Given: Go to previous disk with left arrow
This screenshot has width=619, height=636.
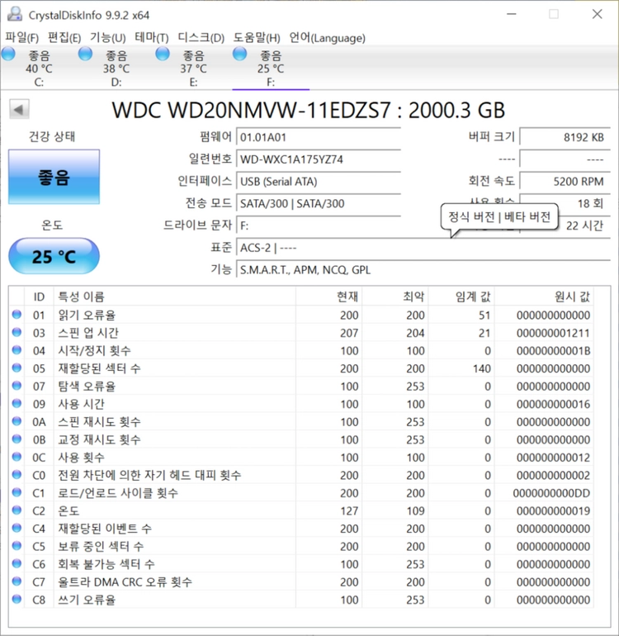Looking at the screenshot, I should click(19, 109).
